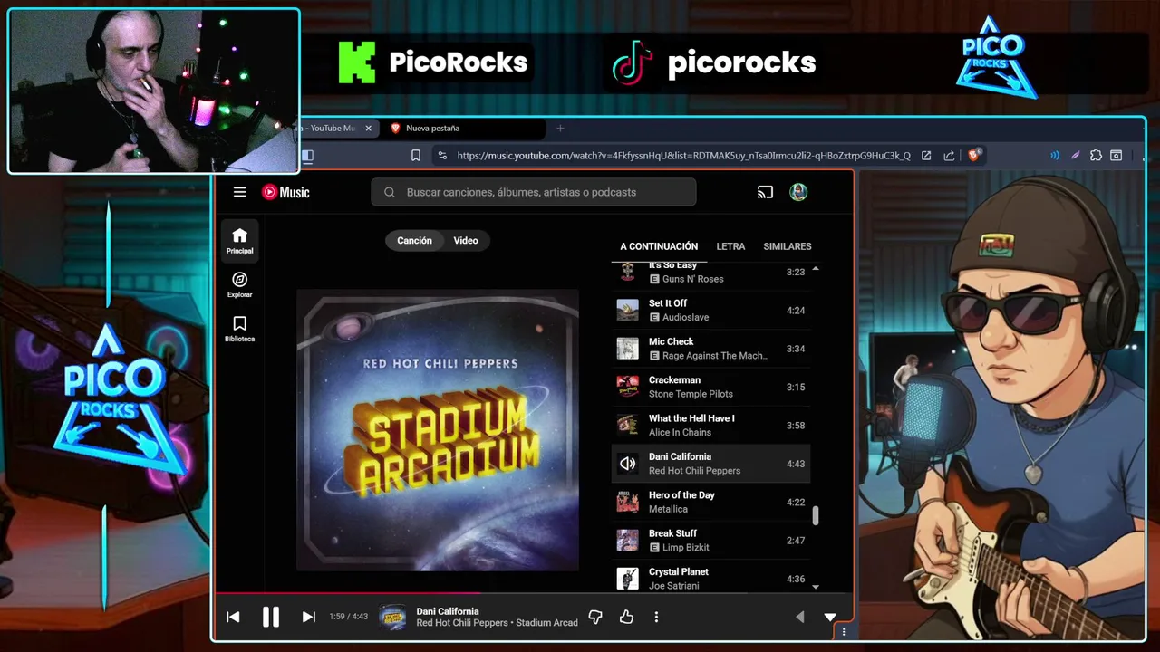Collapse the player page with down arrow
The height and width of the screenshot is (652, 1160).
click(x=830, y=617)
